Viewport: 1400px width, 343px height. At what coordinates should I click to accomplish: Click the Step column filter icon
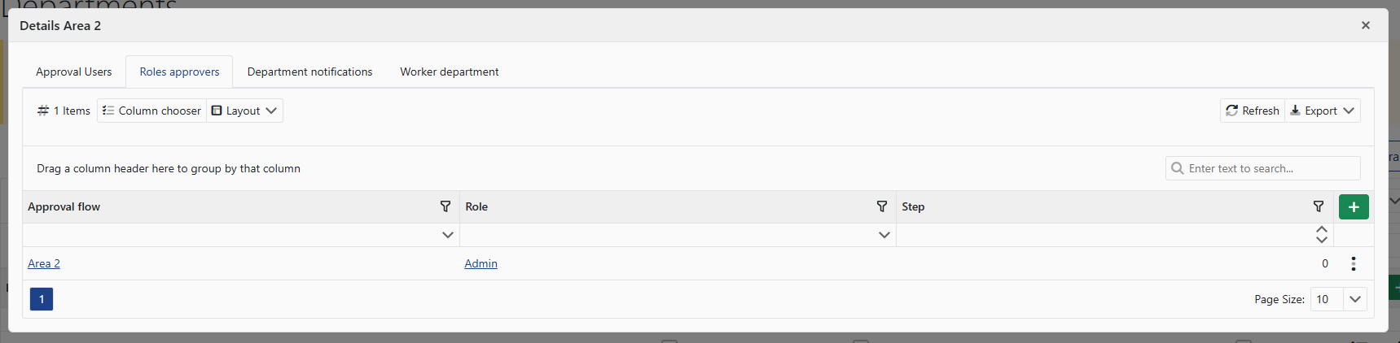(x=1319, y=206)
